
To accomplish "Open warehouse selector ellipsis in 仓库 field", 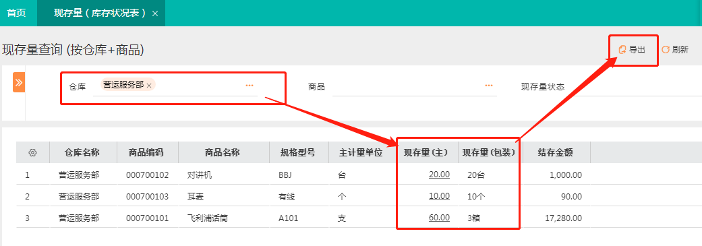I will [250, 86].
